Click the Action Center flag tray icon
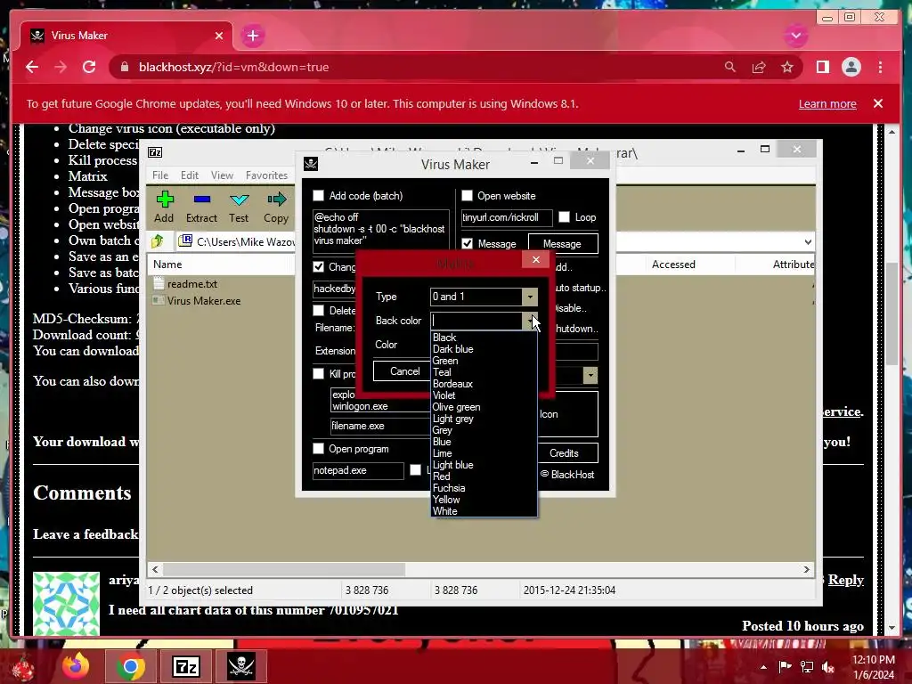The height and width of the screenshot is (684, 912). click(786, 666)
